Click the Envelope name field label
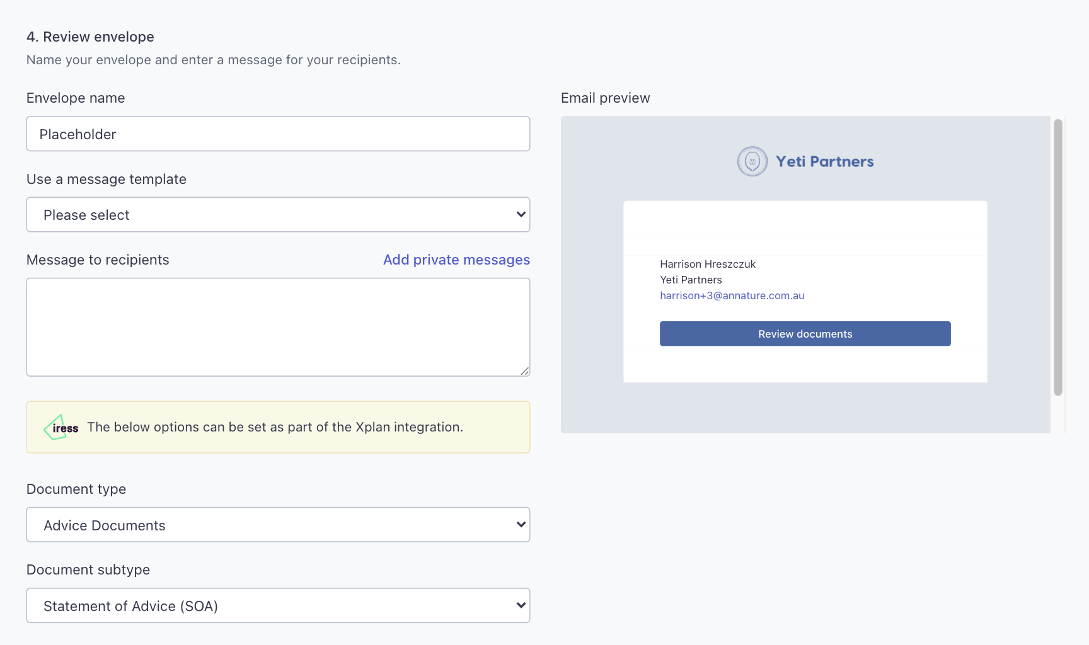Screen dimensions: 1089x645 pos(76,98)
